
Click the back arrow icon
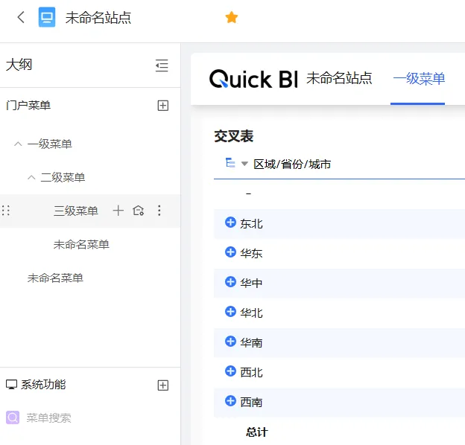21,17
